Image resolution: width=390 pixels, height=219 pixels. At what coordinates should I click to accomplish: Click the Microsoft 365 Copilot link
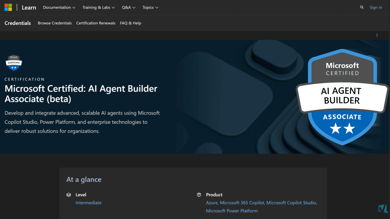242,203
